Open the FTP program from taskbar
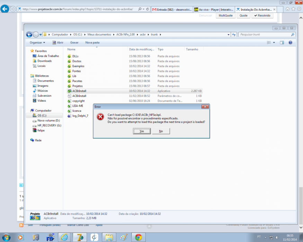The width and height of the screenshot is (303, 242). click(50, 238)
